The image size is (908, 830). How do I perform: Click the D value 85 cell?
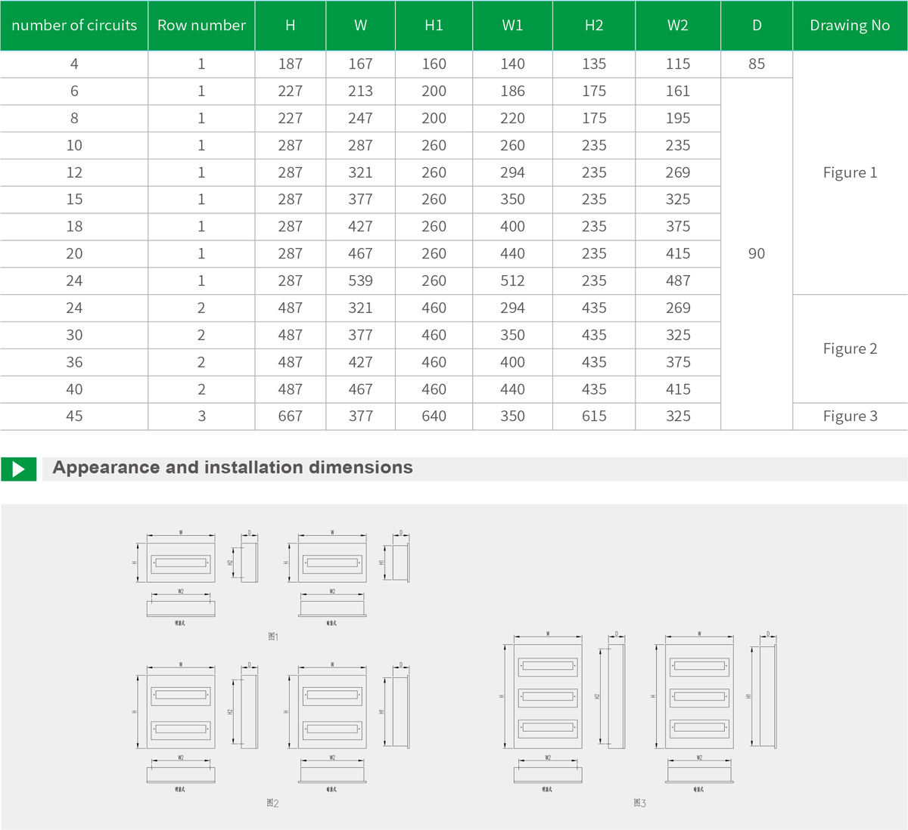click(x=756, y=64)
